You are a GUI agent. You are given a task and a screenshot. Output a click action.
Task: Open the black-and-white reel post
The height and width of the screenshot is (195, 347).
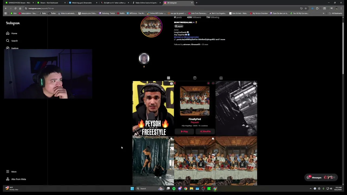click(236, 108)
